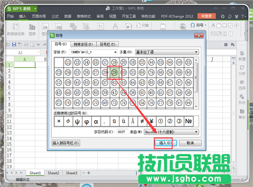Open the 审阅 ribbon tab
This screenshot has width=253, height=187.
tap(100, 16)
